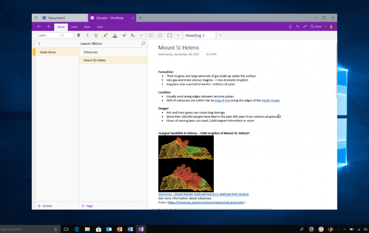
Task: Insert a bulleted list
Action: pyautogui.click(x=151, y=35)
